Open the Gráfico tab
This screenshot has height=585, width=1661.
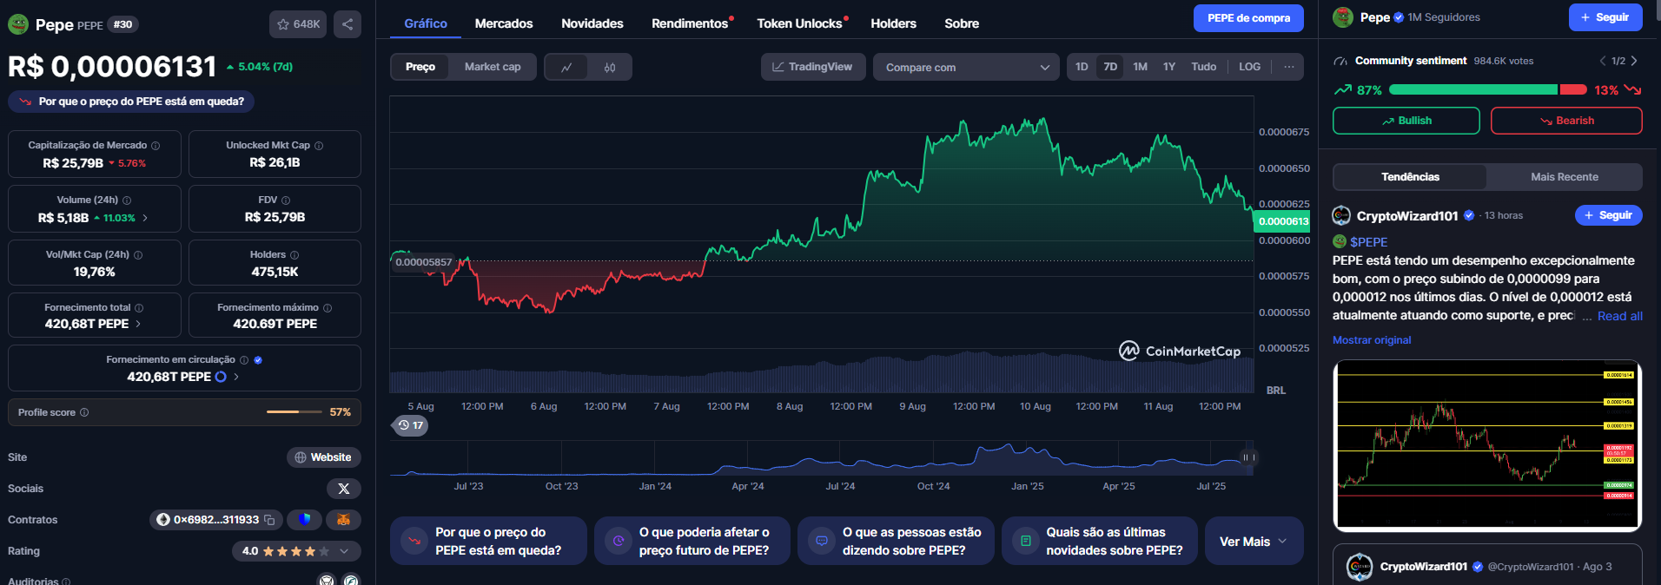[426, 23]
